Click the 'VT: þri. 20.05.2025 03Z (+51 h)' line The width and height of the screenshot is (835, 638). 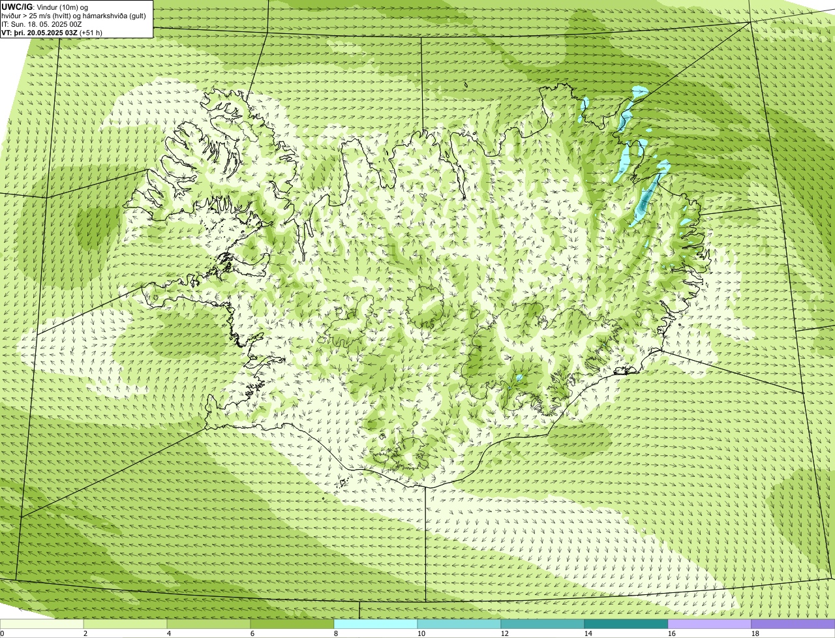52,33
